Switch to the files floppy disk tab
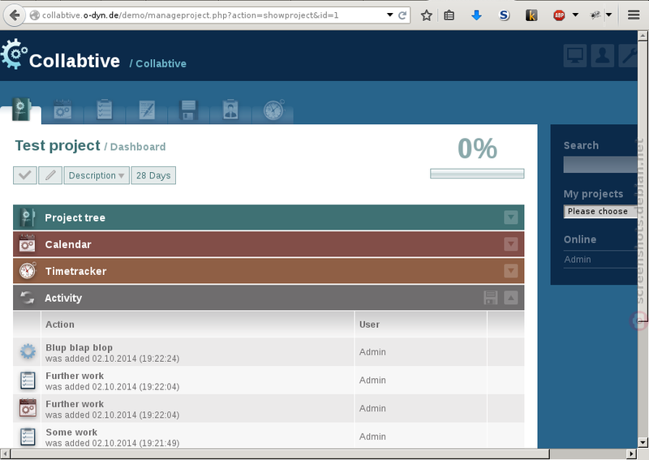The width and height of the screenshot is (649, 460). pos(188,110)
